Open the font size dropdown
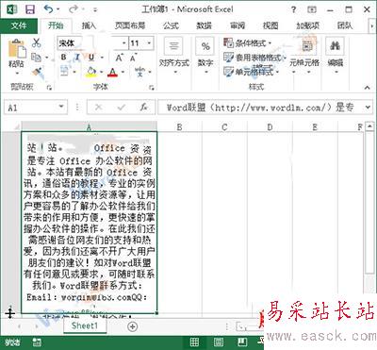 tap(150, 43)
